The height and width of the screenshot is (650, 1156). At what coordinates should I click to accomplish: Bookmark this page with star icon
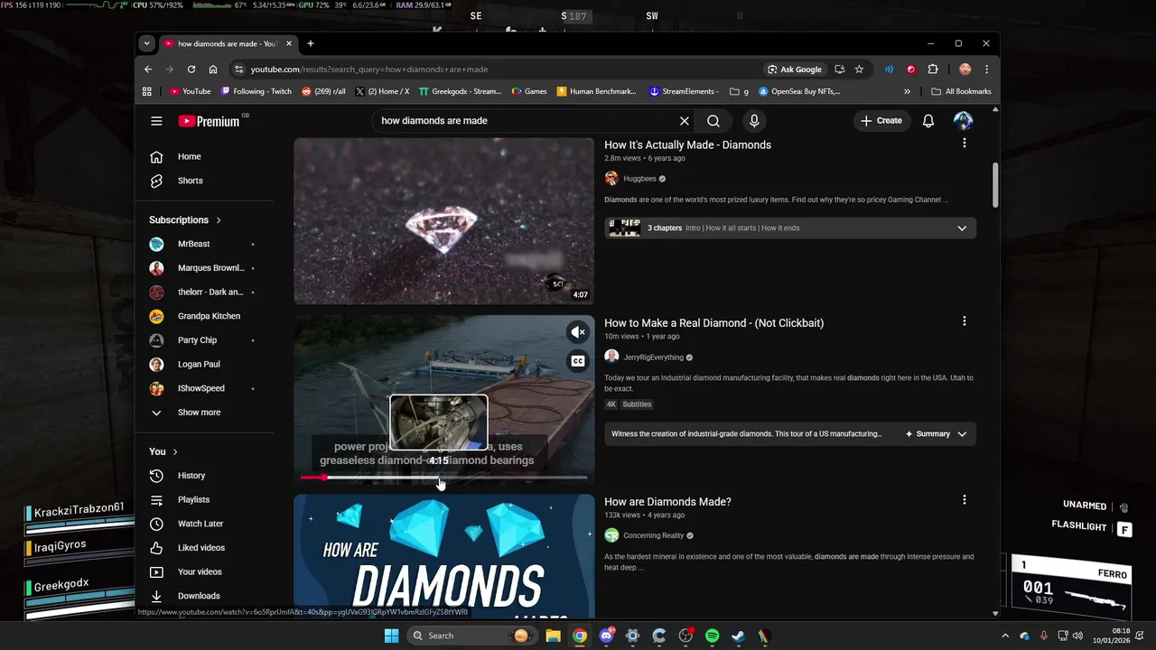[859, 70]
